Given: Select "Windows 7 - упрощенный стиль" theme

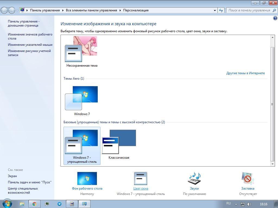Looking at the screenshot, I should tap(82, 146).
